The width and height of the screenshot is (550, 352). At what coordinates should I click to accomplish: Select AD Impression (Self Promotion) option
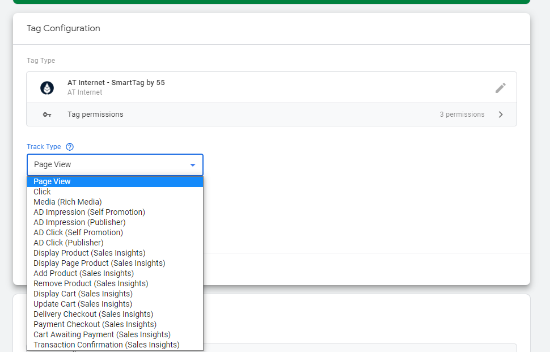click(x=89, y=212)
